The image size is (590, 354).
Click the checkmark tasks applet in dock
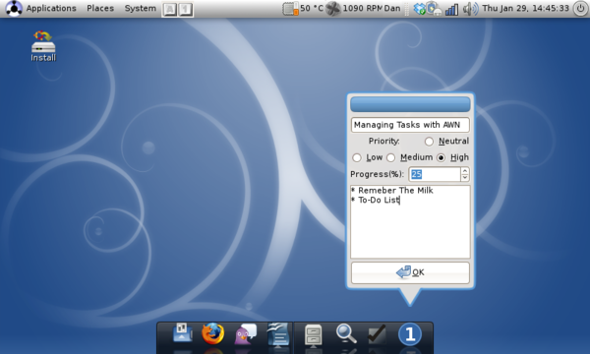pos(377,334)
